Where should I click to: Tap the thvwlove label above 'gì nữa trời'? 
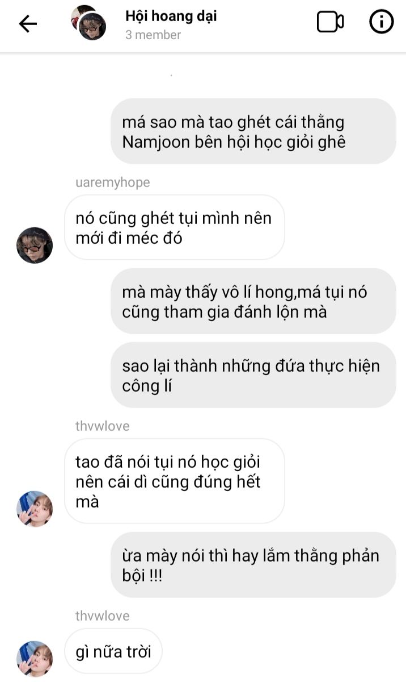point(103,616)
